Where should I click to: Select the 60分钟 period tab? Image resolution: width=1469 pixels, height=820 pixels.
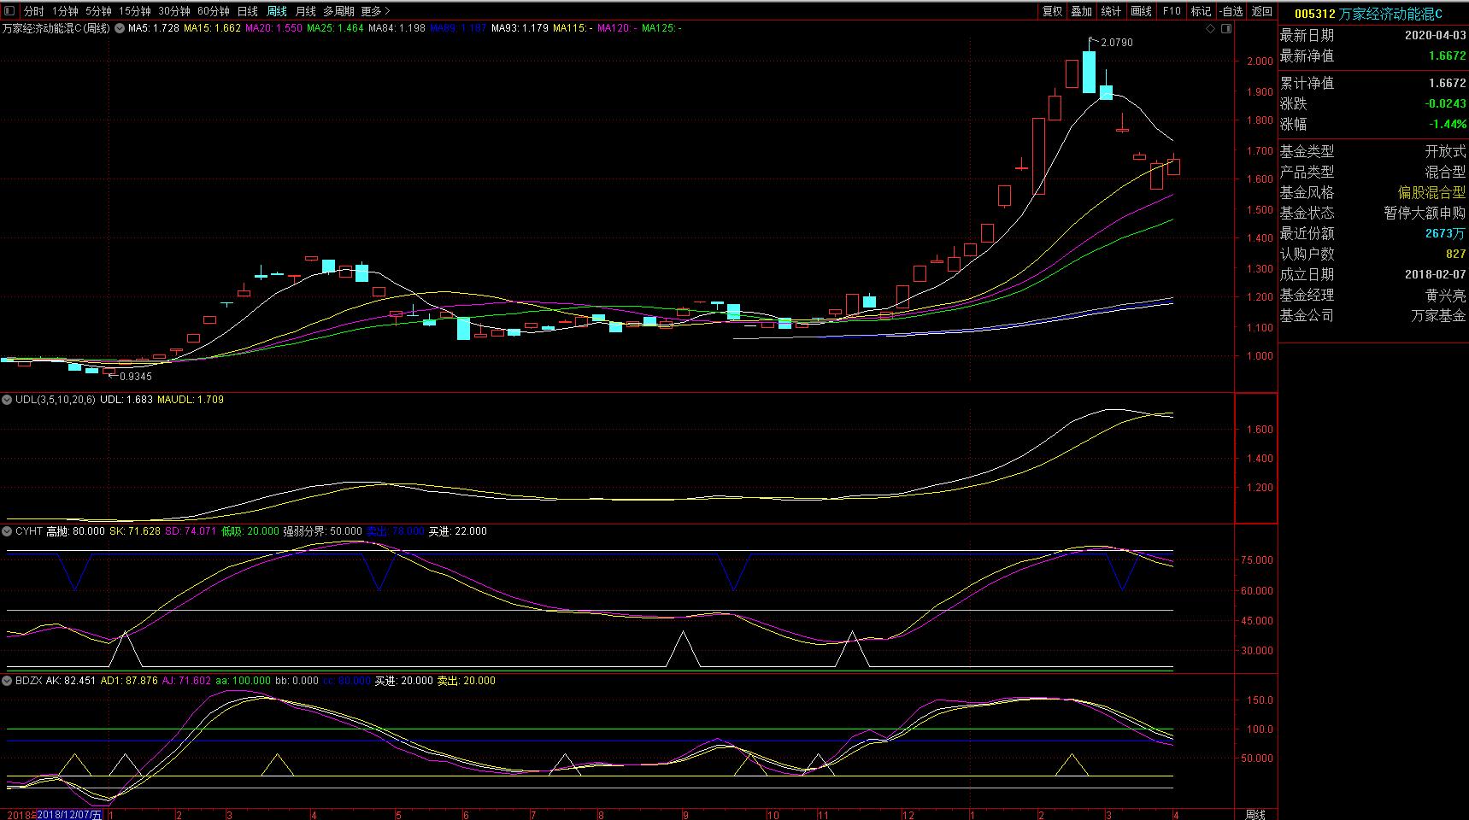(x=213, y=11)
